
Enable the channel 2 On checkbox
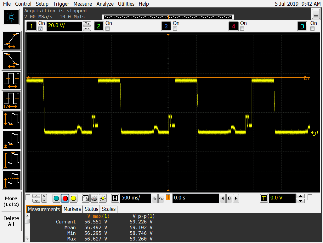tap(108, 29)
